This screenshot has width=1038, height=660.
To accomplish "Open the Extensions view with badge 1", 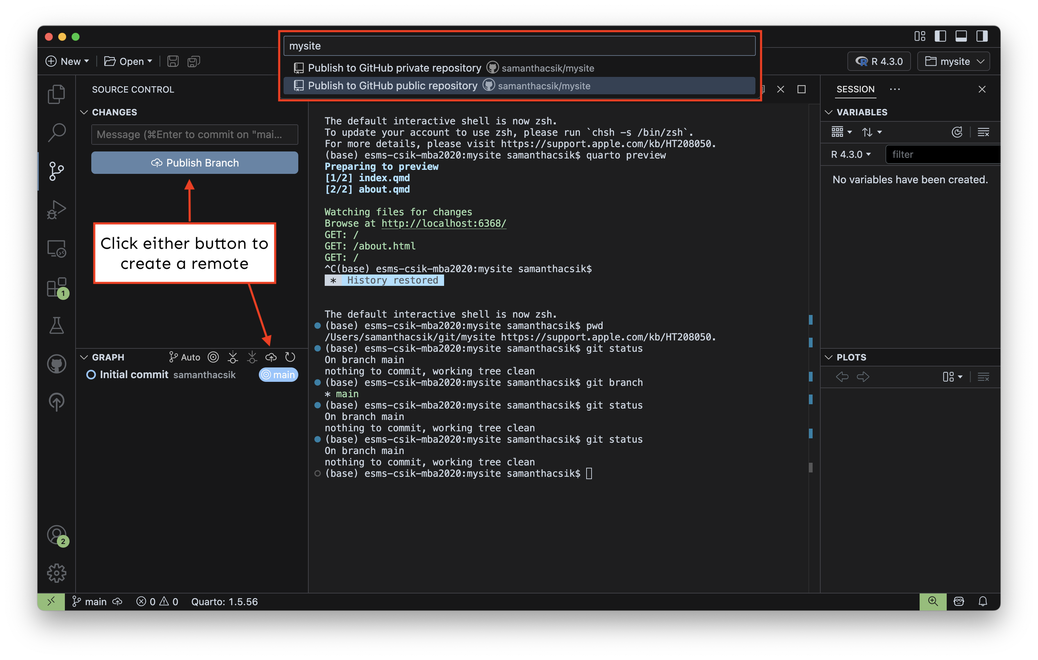I will (57, 288).
